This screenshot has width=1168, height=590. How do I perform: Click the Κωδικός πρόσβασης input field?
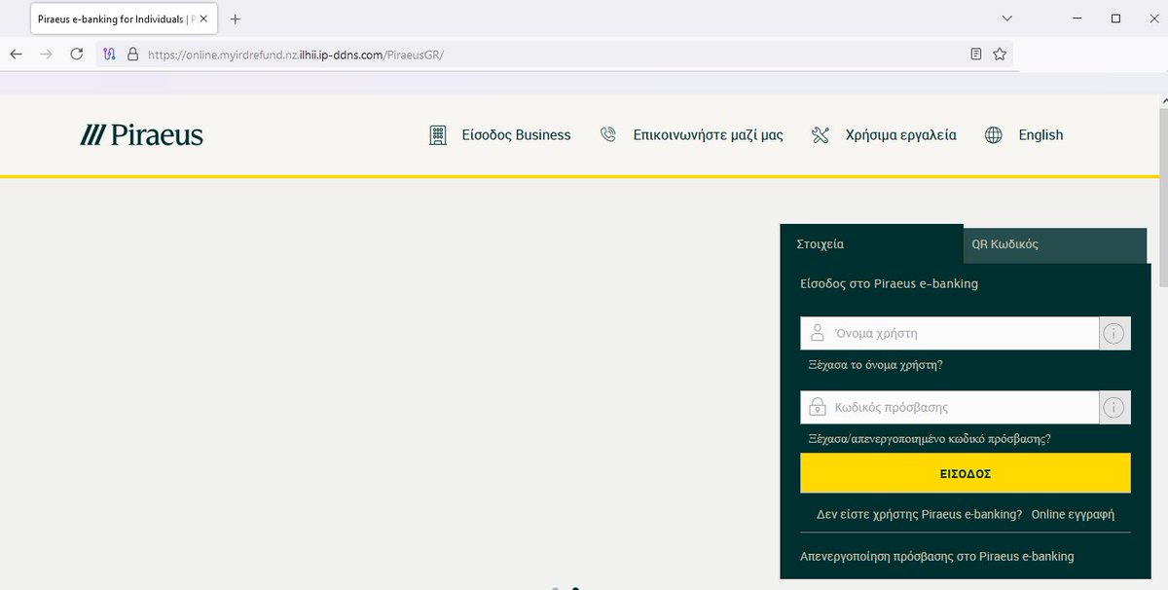950,407
